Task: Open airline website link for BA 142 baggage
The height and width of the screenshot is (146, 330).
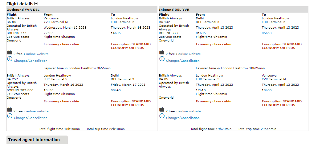Action: [189, 54]
